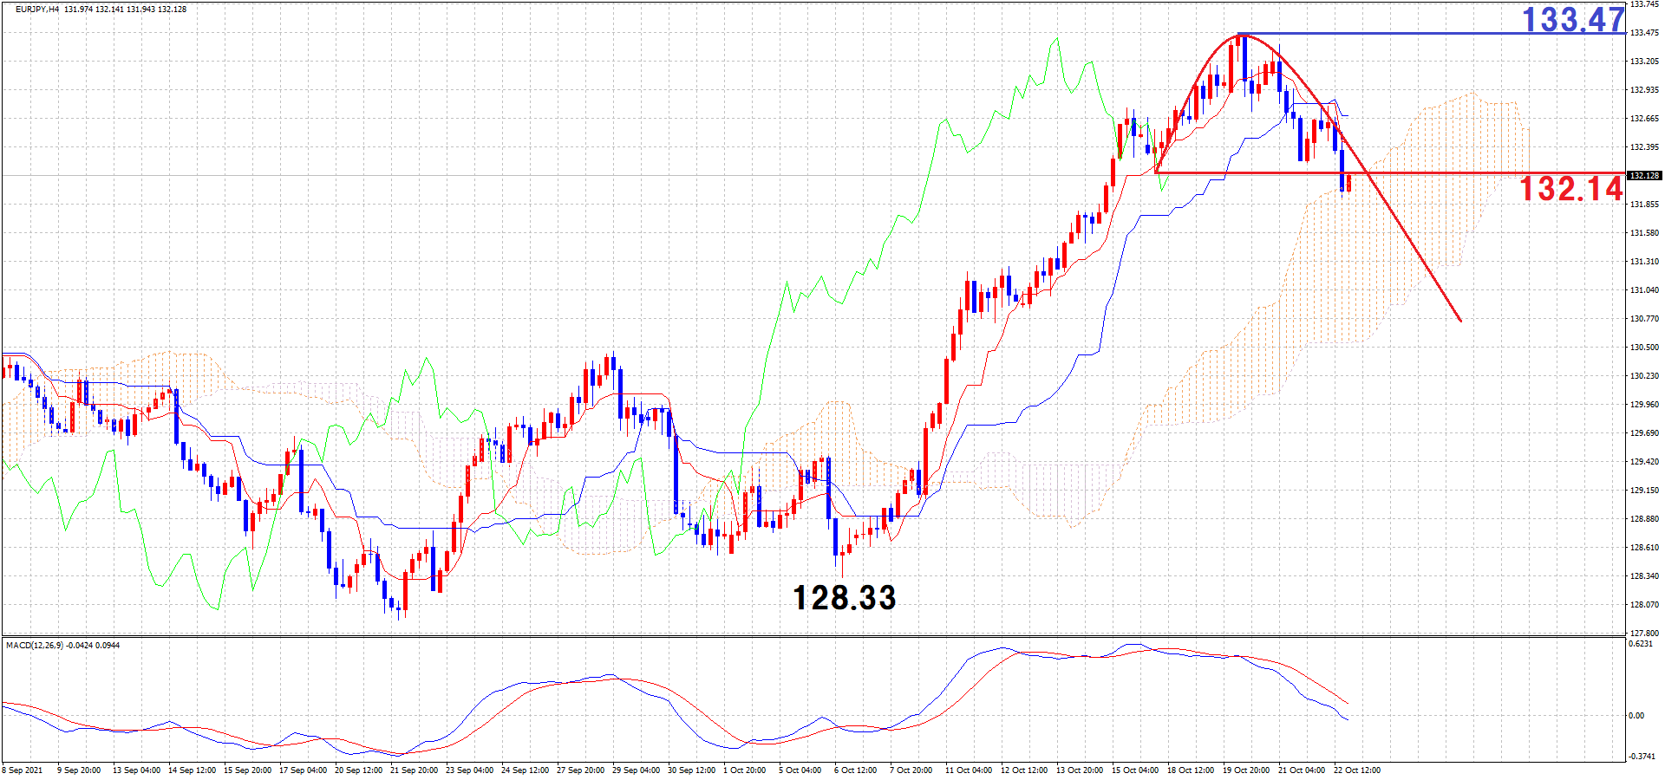The height and width of the screenshot is (780, 1665).
Task: Click the 0.6231 MACD scale value
Action: click(x=1641, y=644)
